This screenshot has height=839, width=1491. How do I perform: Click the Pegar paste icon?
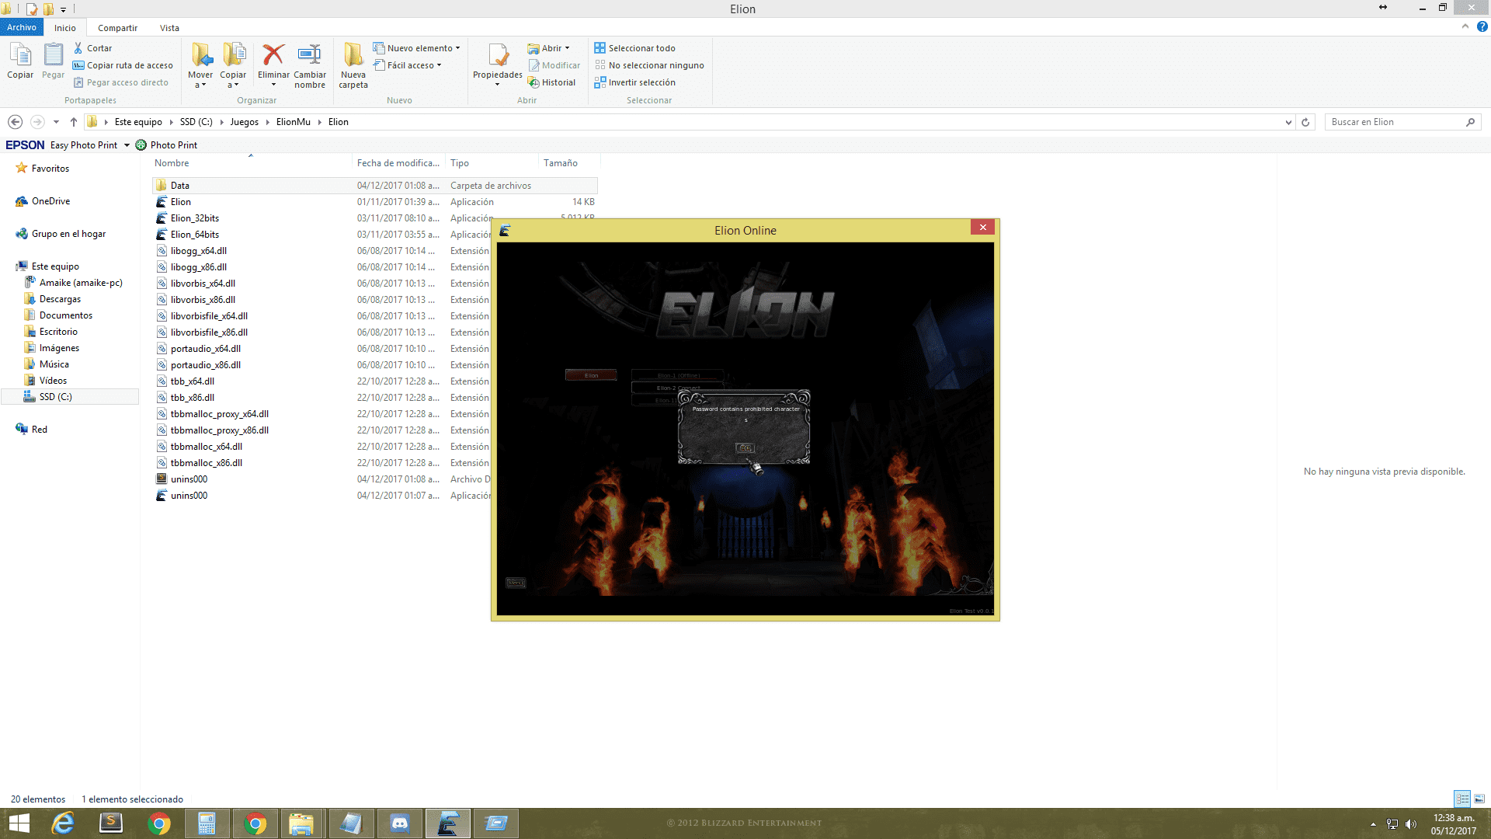(54, 61)
